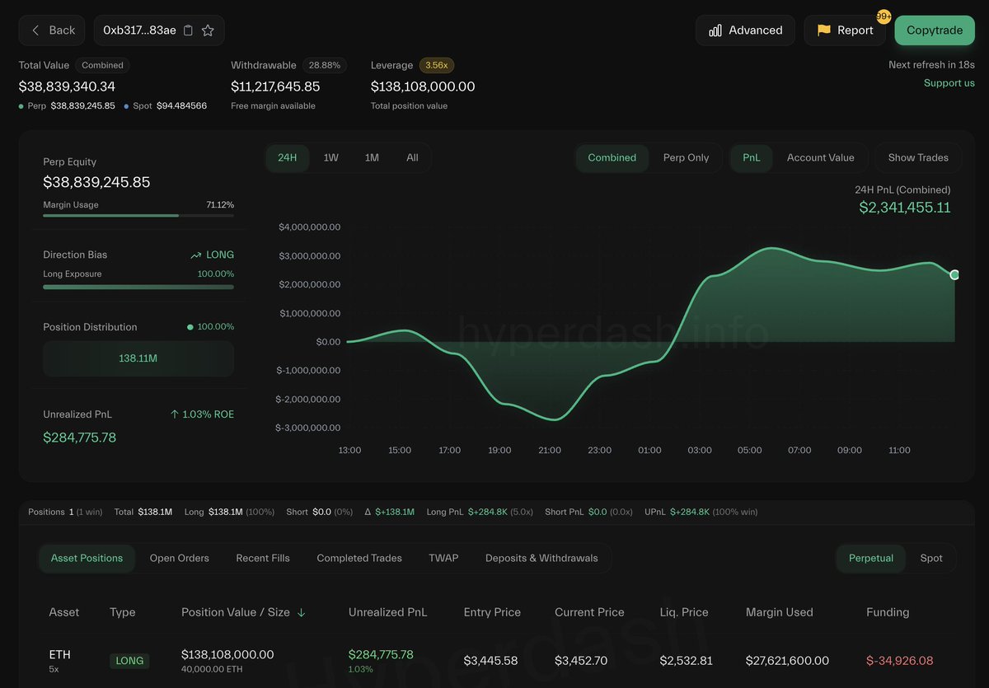The height and width of the screenshot is (688, 989).
Task: Click the 99+ notification badge
Action: pyautogui.click(x=884, y=16)
